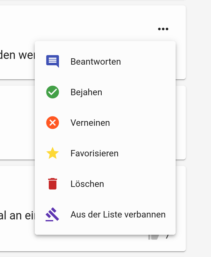Screen dimensions: 211x257
Task: Click the vote count number 7
Action: pos(168,237)
